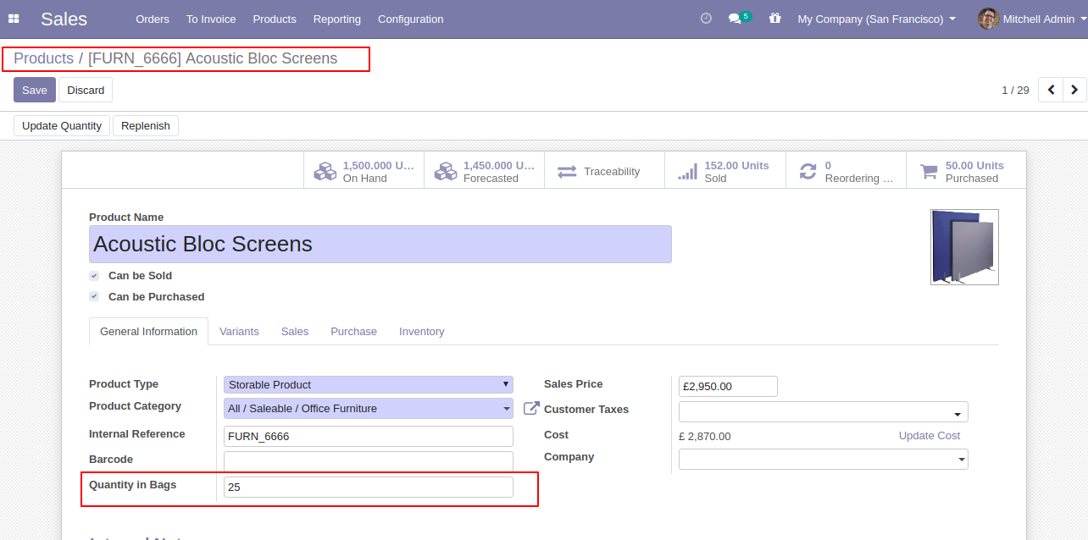Open the Traceability arrows button
This screenshot has height=540, width=1088.
[x=605, y=171]
